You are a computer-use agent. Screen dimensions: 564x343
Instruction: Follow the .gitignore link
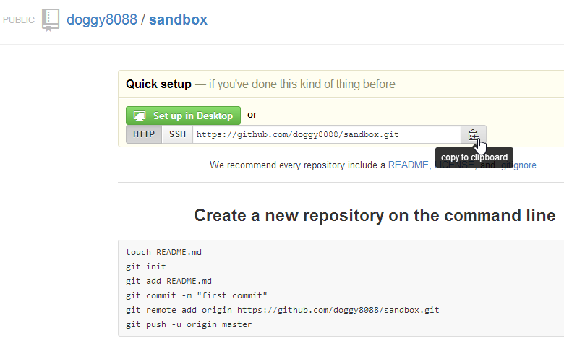pos(519,165)
